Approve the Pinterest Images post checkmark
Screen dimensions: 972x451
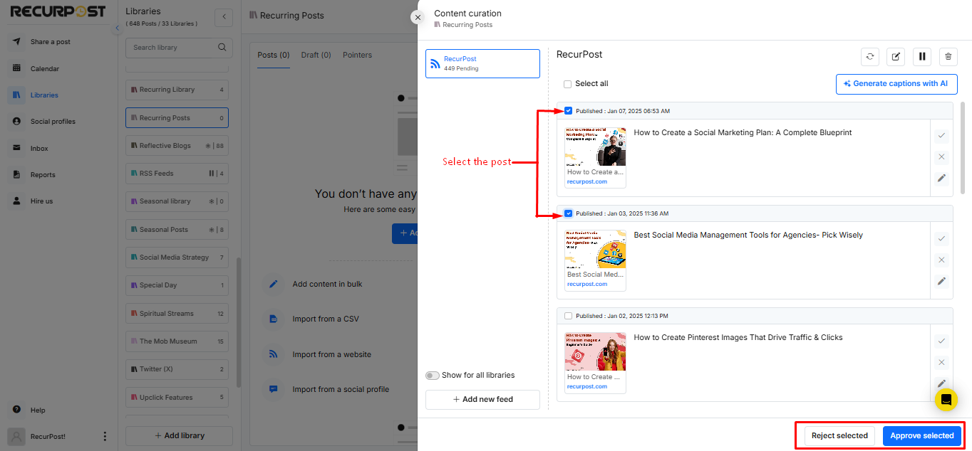(x=941, y=341)
